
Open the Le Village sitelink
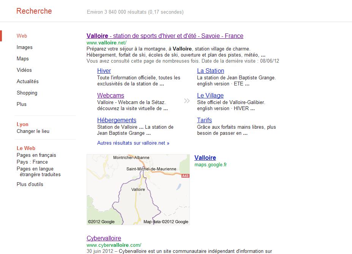[x=210, y=96]
